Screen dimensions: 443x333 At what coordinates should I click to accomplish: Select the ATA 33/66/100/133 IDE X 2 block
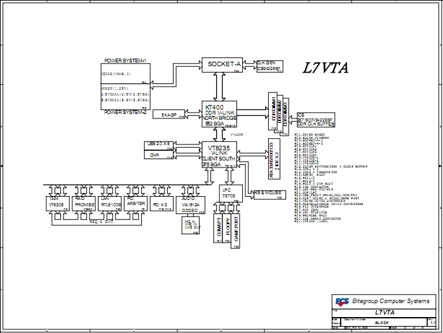(x=274, y=159)
